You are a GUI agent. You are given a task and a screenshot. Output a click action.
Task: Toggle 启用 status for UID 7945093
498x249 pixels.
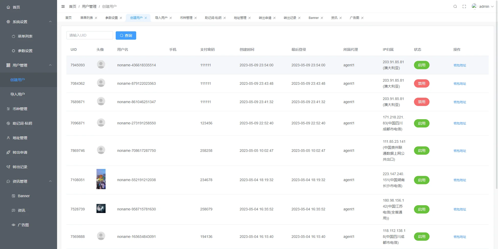[x=421, y=65]
